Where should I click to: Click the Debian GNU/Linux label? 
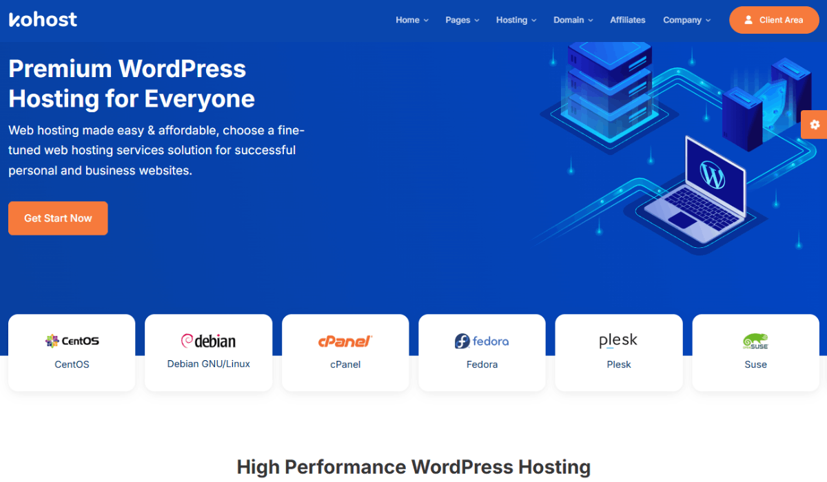(x=209, y=364)
